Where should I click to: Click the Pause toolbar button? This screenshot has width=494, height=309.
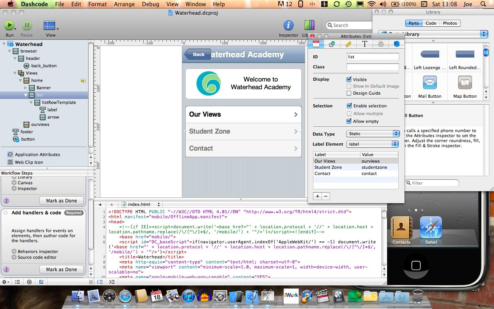click(x=27, y=25)
